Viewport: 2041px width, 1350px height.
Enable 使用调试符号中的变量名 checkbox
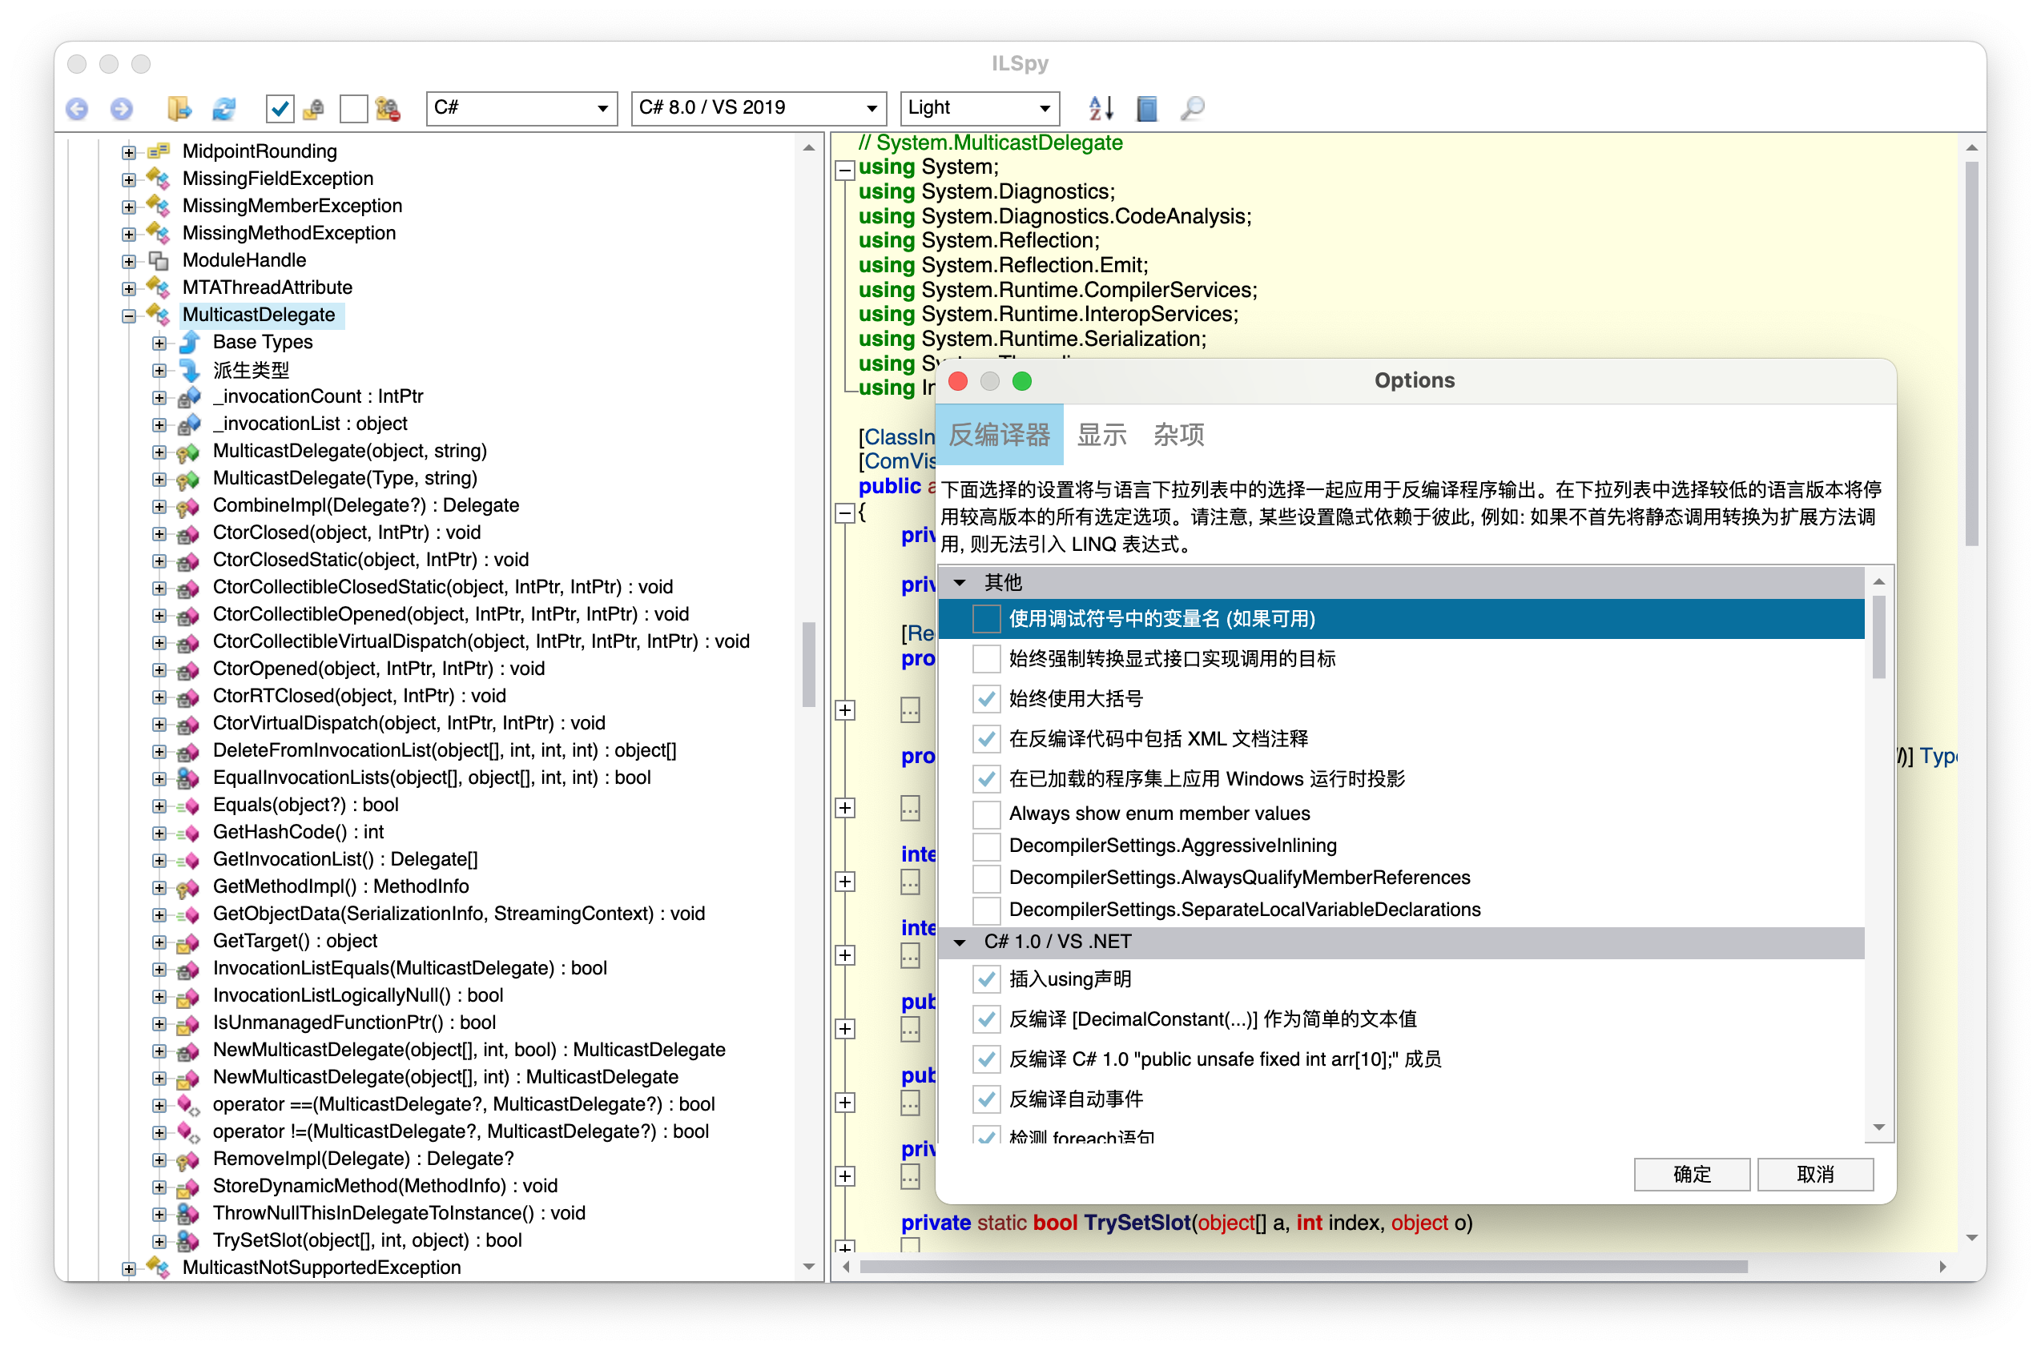[x=986, y=619]
